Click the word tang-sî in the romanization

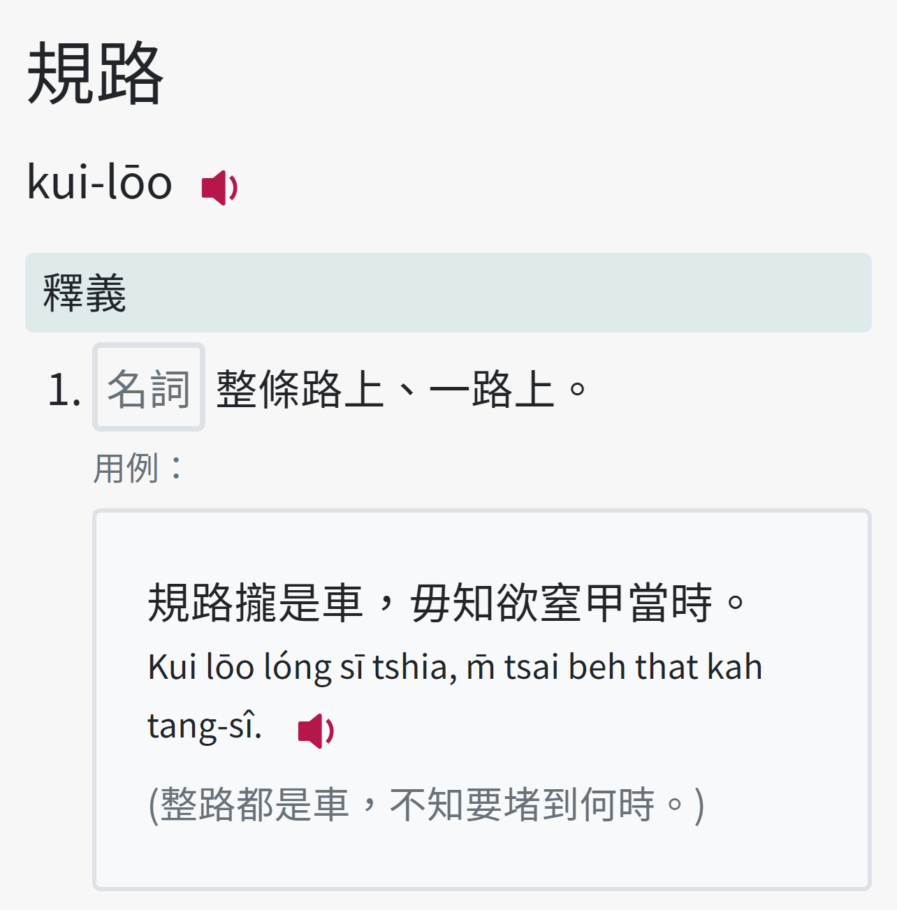click(204, 725)
